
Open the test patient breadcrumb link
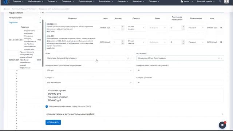(24, 9)
